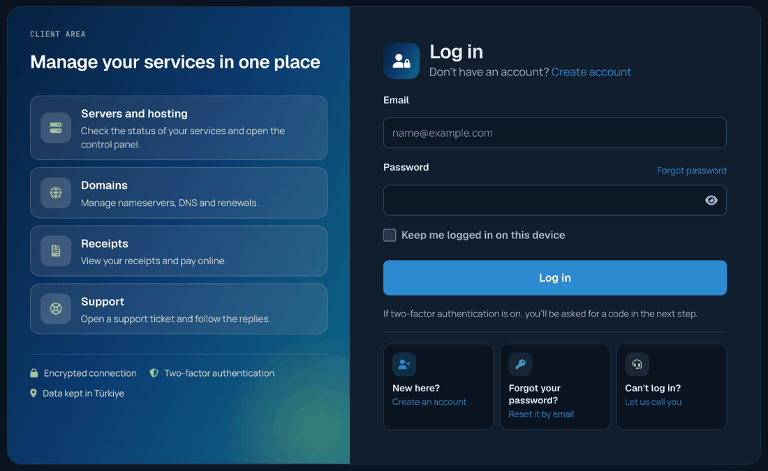Open the Domains card
This screenshot has height=471, width=768.
click(x=179, y=193)
